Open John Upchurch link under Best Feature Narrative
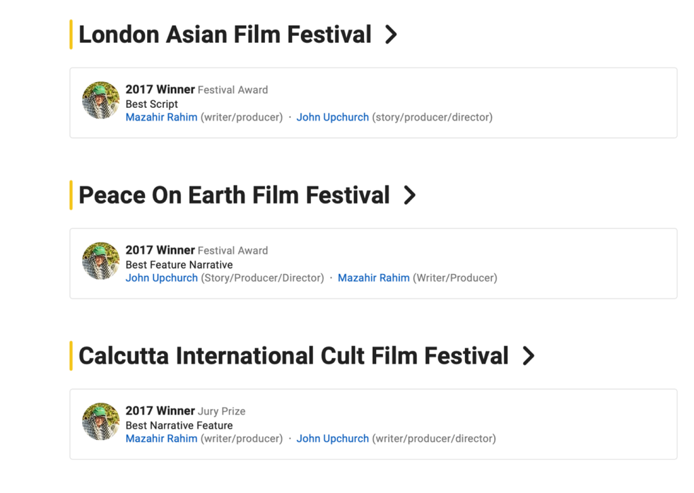 161,278
